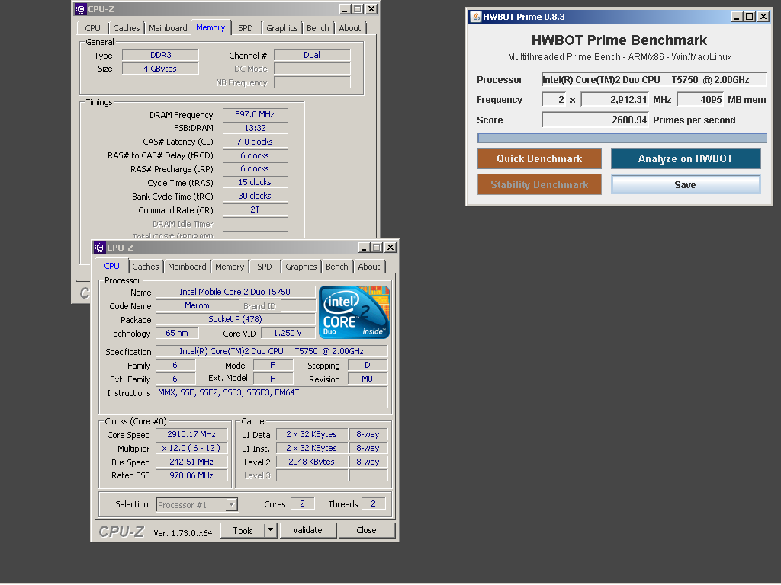Screen dimensions: 781x585
Task: Open Graphics tab in front CPU-Z window
Action: [301, 267]
